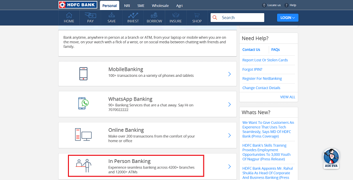Click the Help text link
The height and width of the screenshot is (180, 353).
pos(293,5)
